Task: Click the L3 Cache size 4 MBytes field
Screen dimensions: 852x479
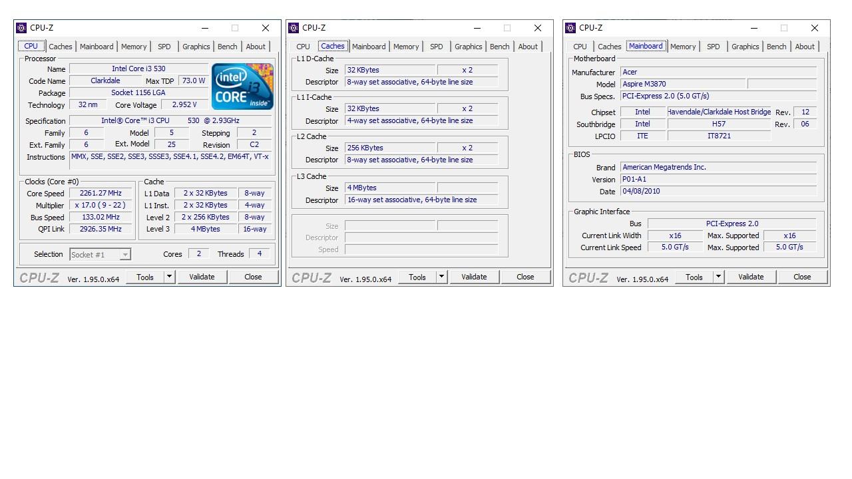Action: [390, 188]
